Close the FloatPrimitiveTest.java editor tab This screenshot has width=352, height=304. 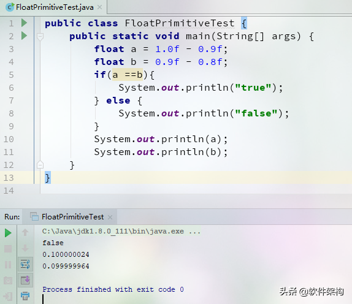point(100,7)
